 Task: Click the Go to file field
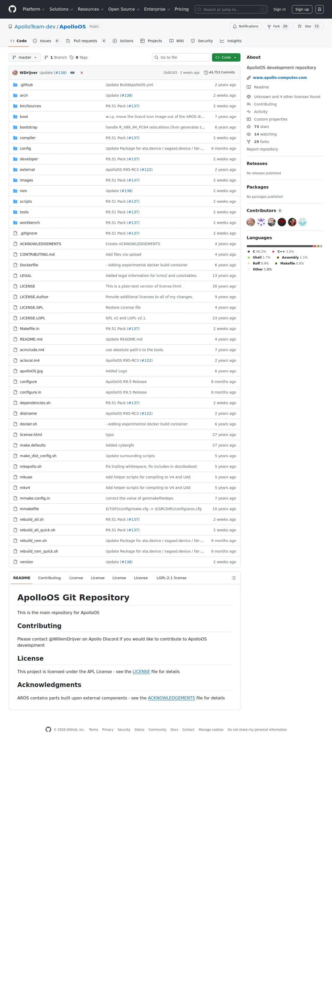[181, 58]
